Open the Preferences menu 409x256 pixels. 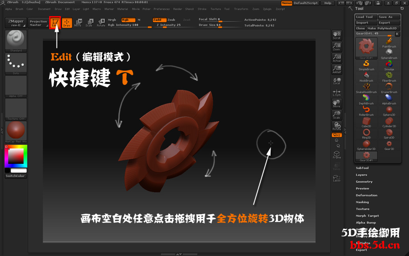(161, 9)
